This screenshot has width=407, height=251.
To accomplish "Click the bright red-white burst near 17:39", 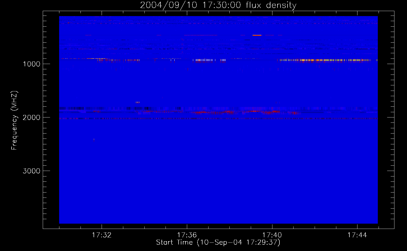I will point(257,35).
